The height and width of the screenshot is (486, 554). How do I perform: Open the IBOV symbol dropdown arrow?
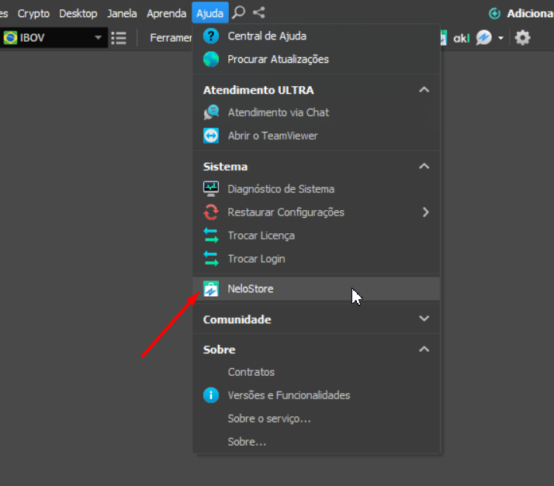pyautogui.click(x=98, y=37)
